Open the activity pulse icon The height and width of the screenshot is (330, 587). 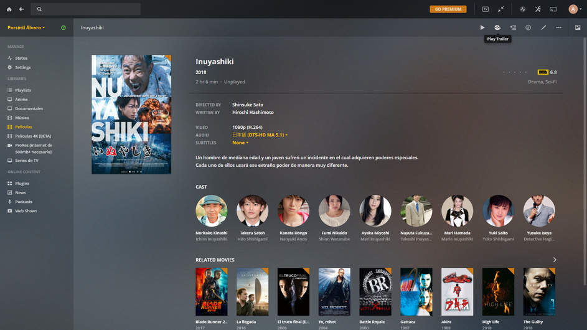(x=523, y=9)
